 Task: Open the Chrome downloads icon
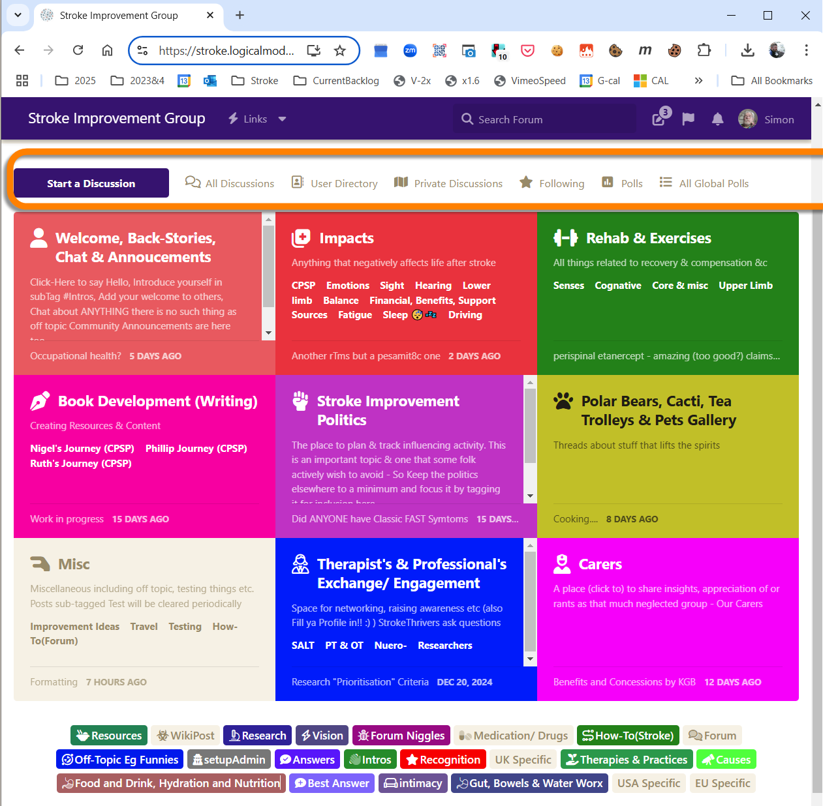[747, 50]
